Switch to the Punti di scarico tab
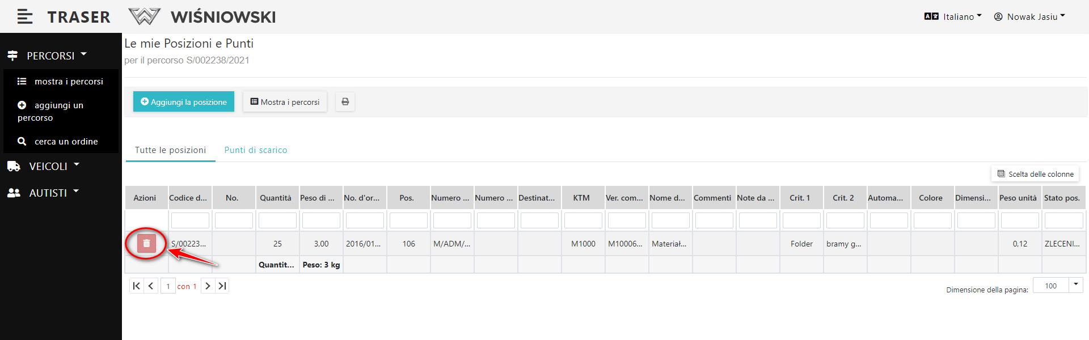 (256, 150)
